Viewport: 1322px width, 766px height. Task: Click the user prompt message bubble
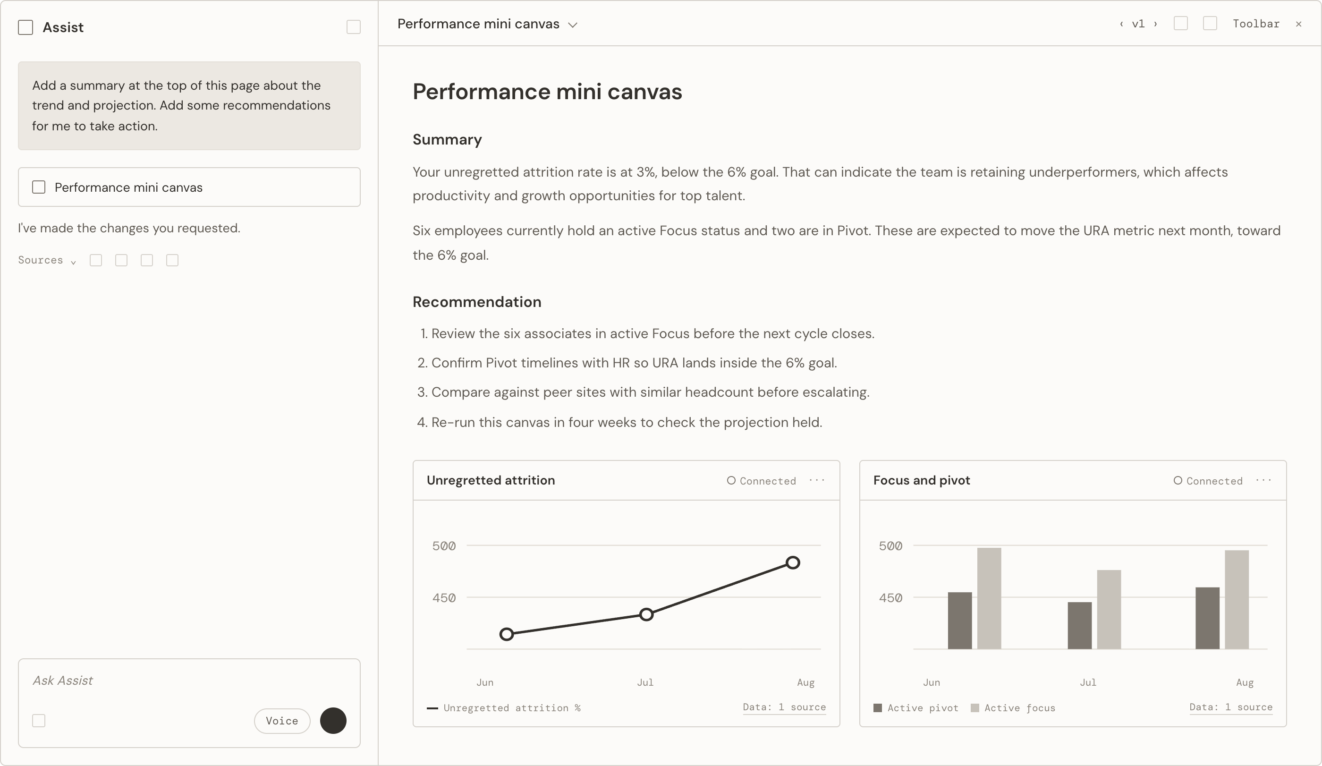tap(189, 106)
